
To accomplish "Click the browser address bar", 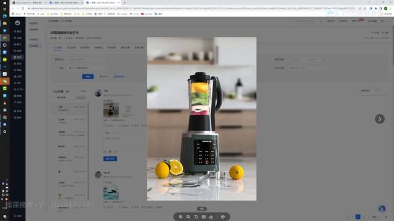I will click(x=193, y=8).
